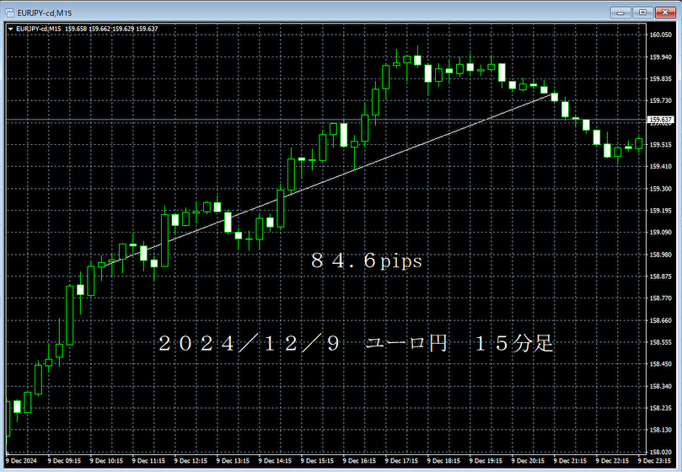
Task: Select the OHLC values 159.658 159.662 159.629 159.637
Action: (111, 29)
